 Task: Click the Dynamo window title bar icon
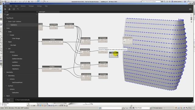(4, 4)
